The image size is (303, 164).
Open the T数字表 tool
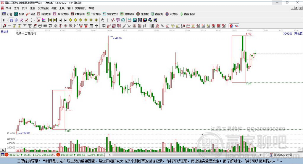coord(127,14)
